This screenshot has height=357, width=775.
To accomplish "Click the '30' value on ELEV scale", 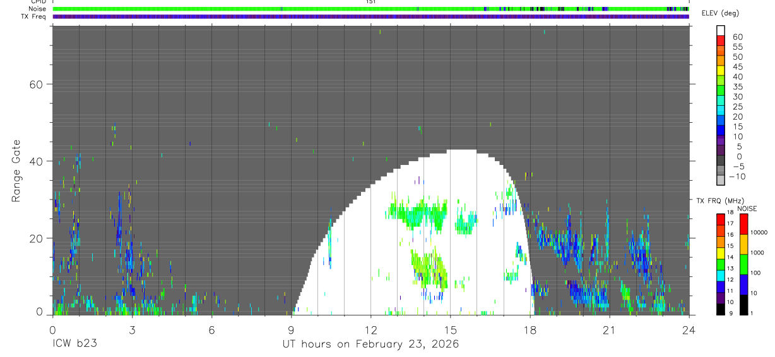I will [737, 97].
